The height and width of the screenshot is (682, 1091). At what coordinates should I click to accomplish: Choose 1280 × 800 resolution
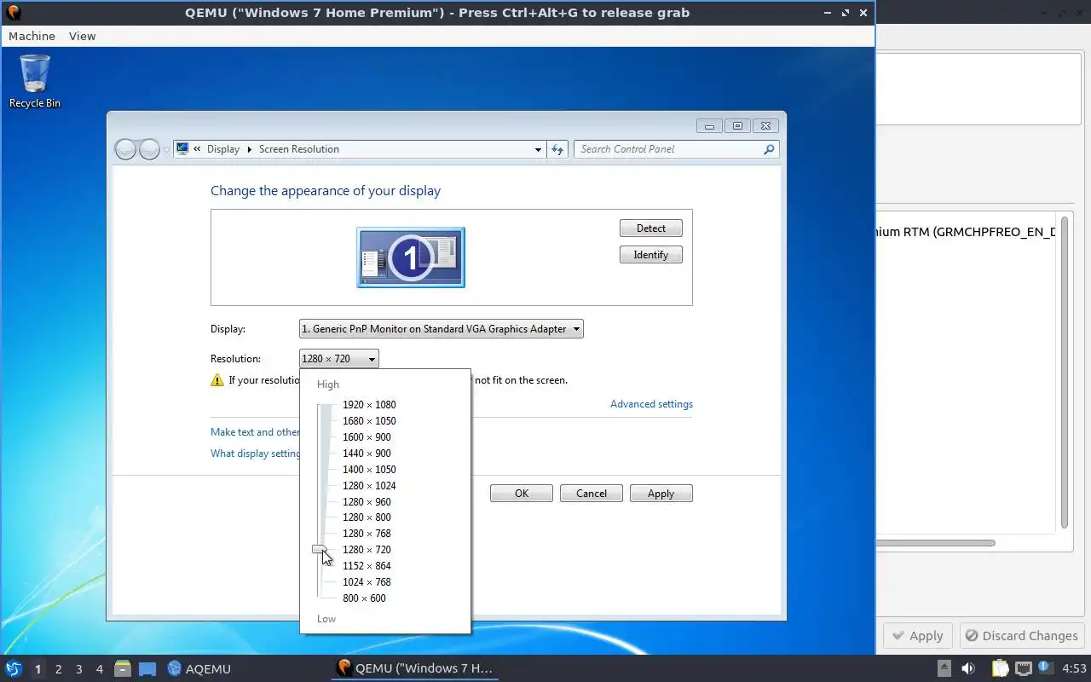pos(367,517)
